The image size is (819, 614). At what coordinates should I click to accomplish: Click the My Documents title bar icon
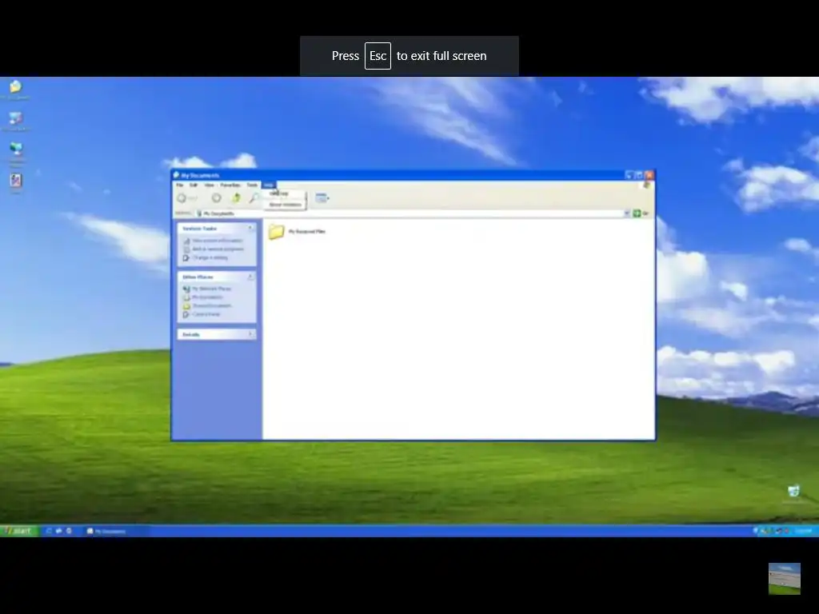coord(177,175)
